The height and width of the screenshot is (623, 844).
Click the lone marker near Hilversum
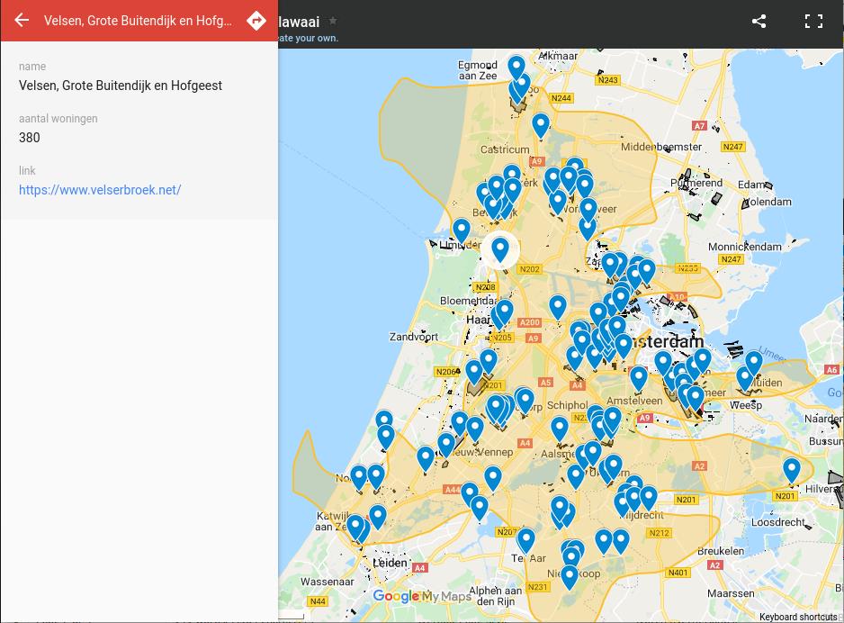click(x=791, y=468)
